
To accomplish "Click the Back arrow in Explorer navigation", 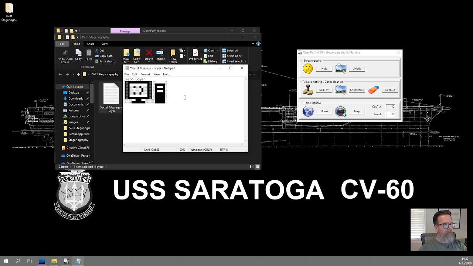I will 60,74.
